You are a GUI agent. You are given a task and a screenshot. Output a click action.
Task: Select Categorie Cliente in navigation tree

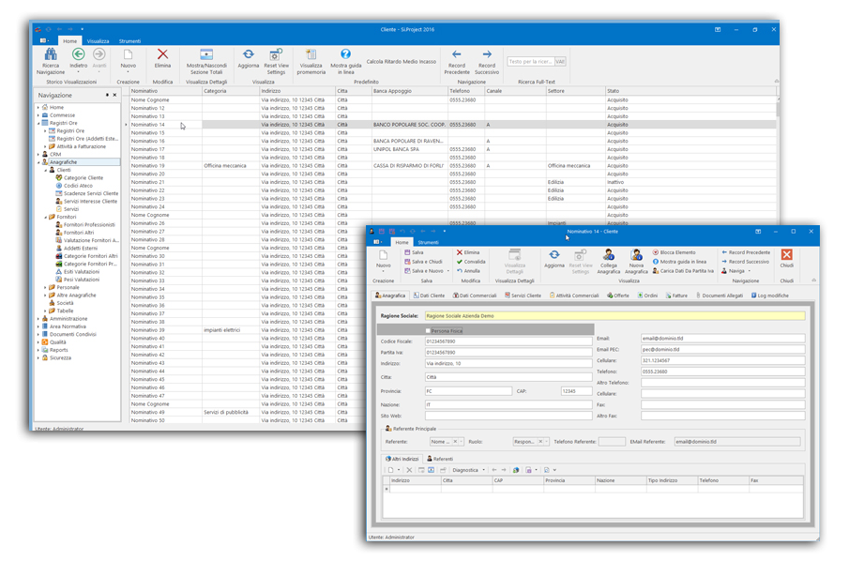[x=83, y=177]
